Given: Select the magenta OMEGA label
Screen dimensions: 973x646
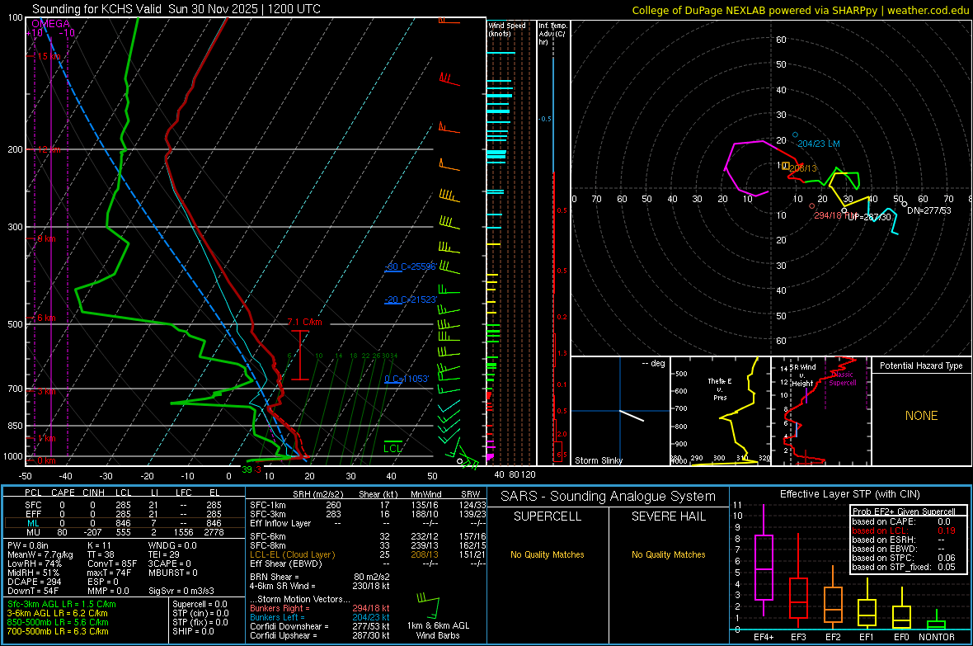Looking at the screenshot, I should click(50, 24).
